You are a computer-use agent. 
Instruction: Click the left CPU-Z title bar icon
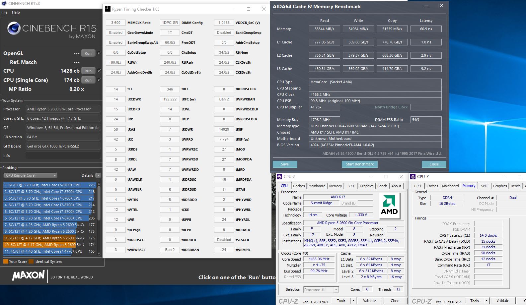[279, 177]
